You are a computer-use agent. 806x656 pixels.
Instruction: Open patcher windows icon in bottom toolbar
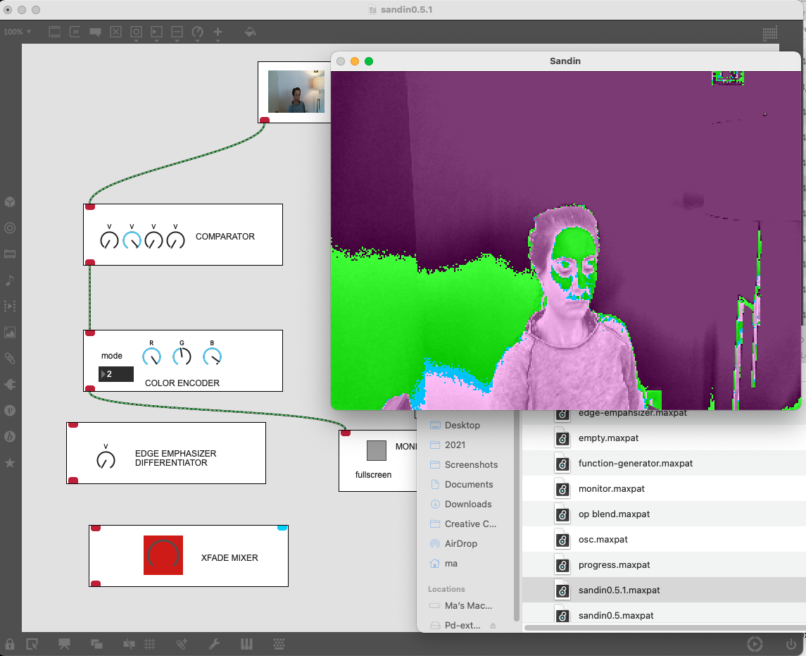click(x=96, y=643)
